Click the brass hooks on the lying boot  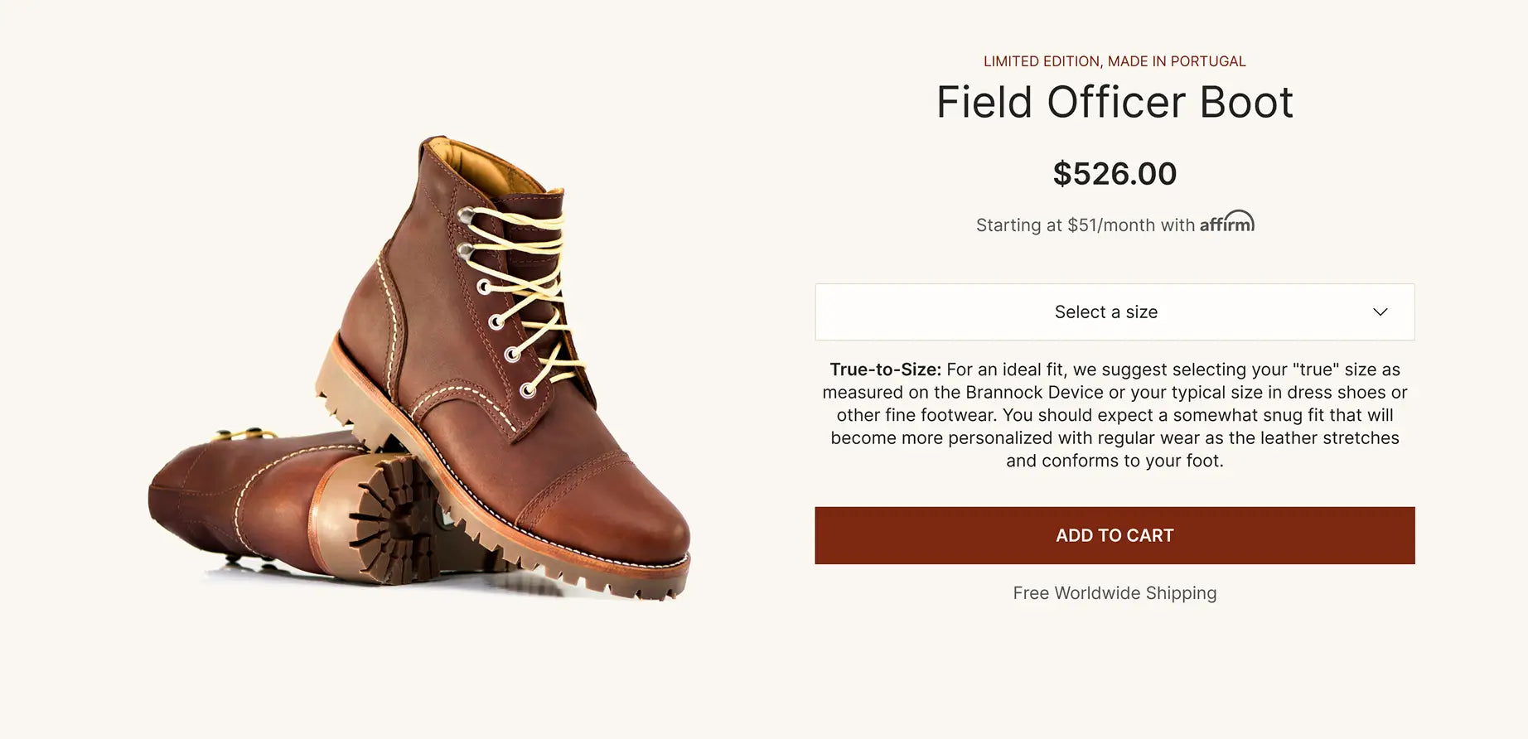point(240,434)
